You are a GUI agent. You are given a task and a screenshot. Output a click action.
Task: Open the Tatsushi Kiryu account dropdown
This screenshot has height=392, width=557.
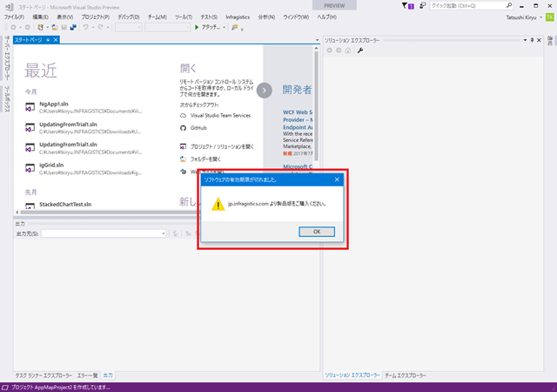coord(541,17)
